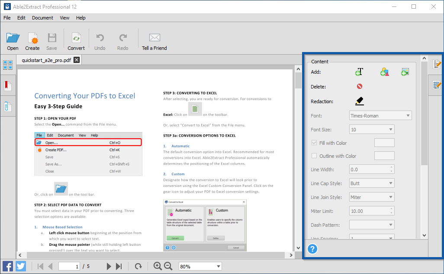This screenshot has width=444, height=274.
Task: Open the attachments paperclip panel
Action: pyautogui.click(x=8, y=107)
